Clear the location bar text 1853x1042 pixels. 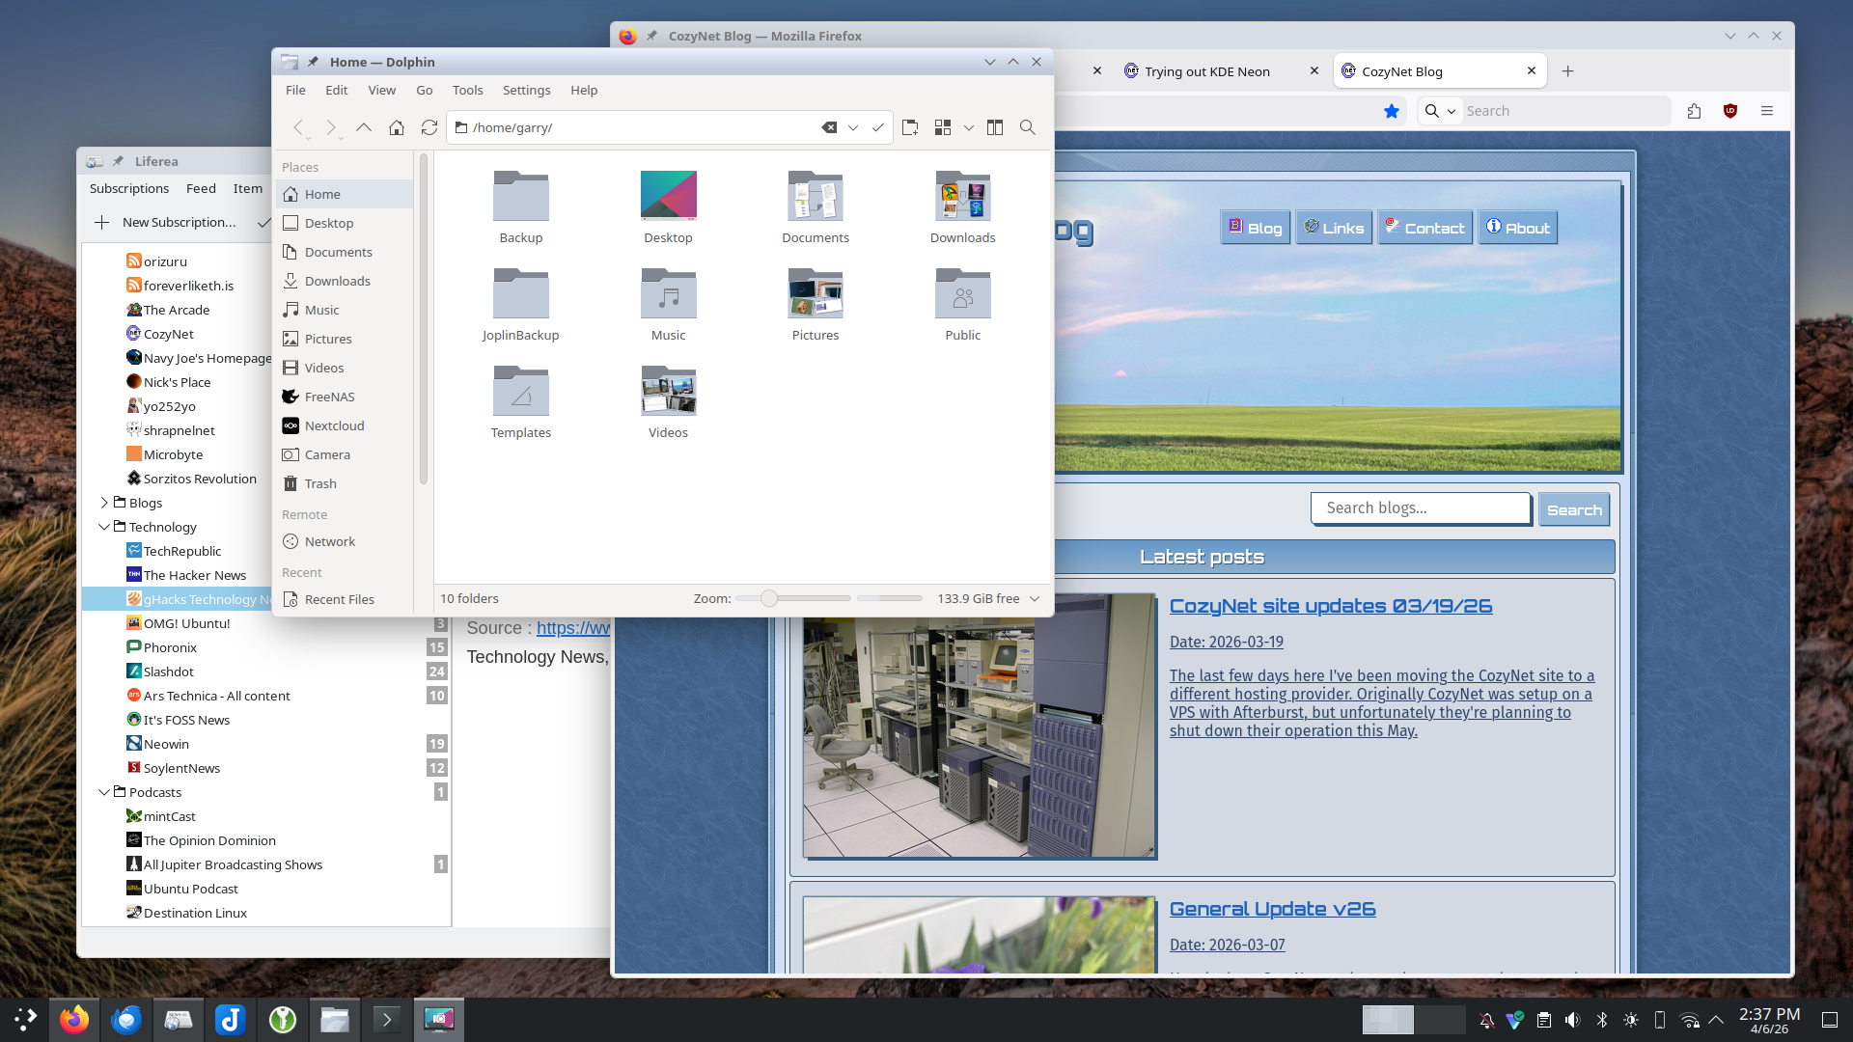coord(829,127)
